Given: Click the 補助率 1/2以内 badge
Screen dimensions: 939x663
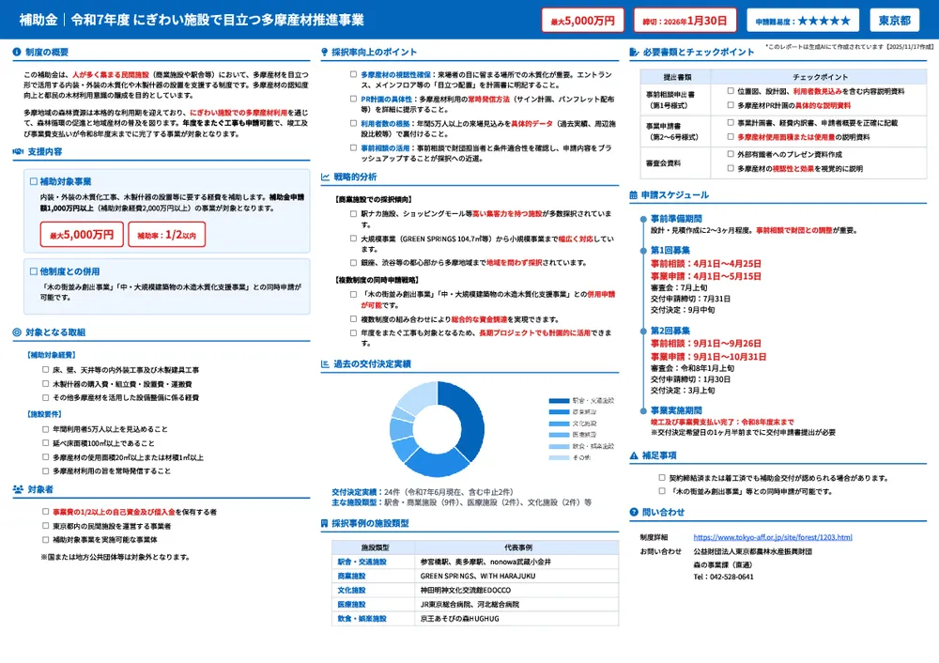Looking at the screenshot, I should 166,235.
